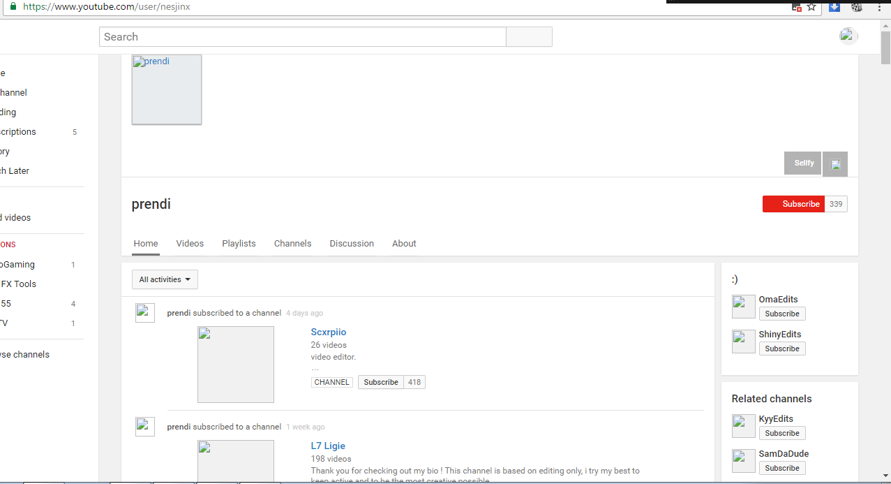
Task: Open the OmaEdits channel name
Action: tap(778, 300)
